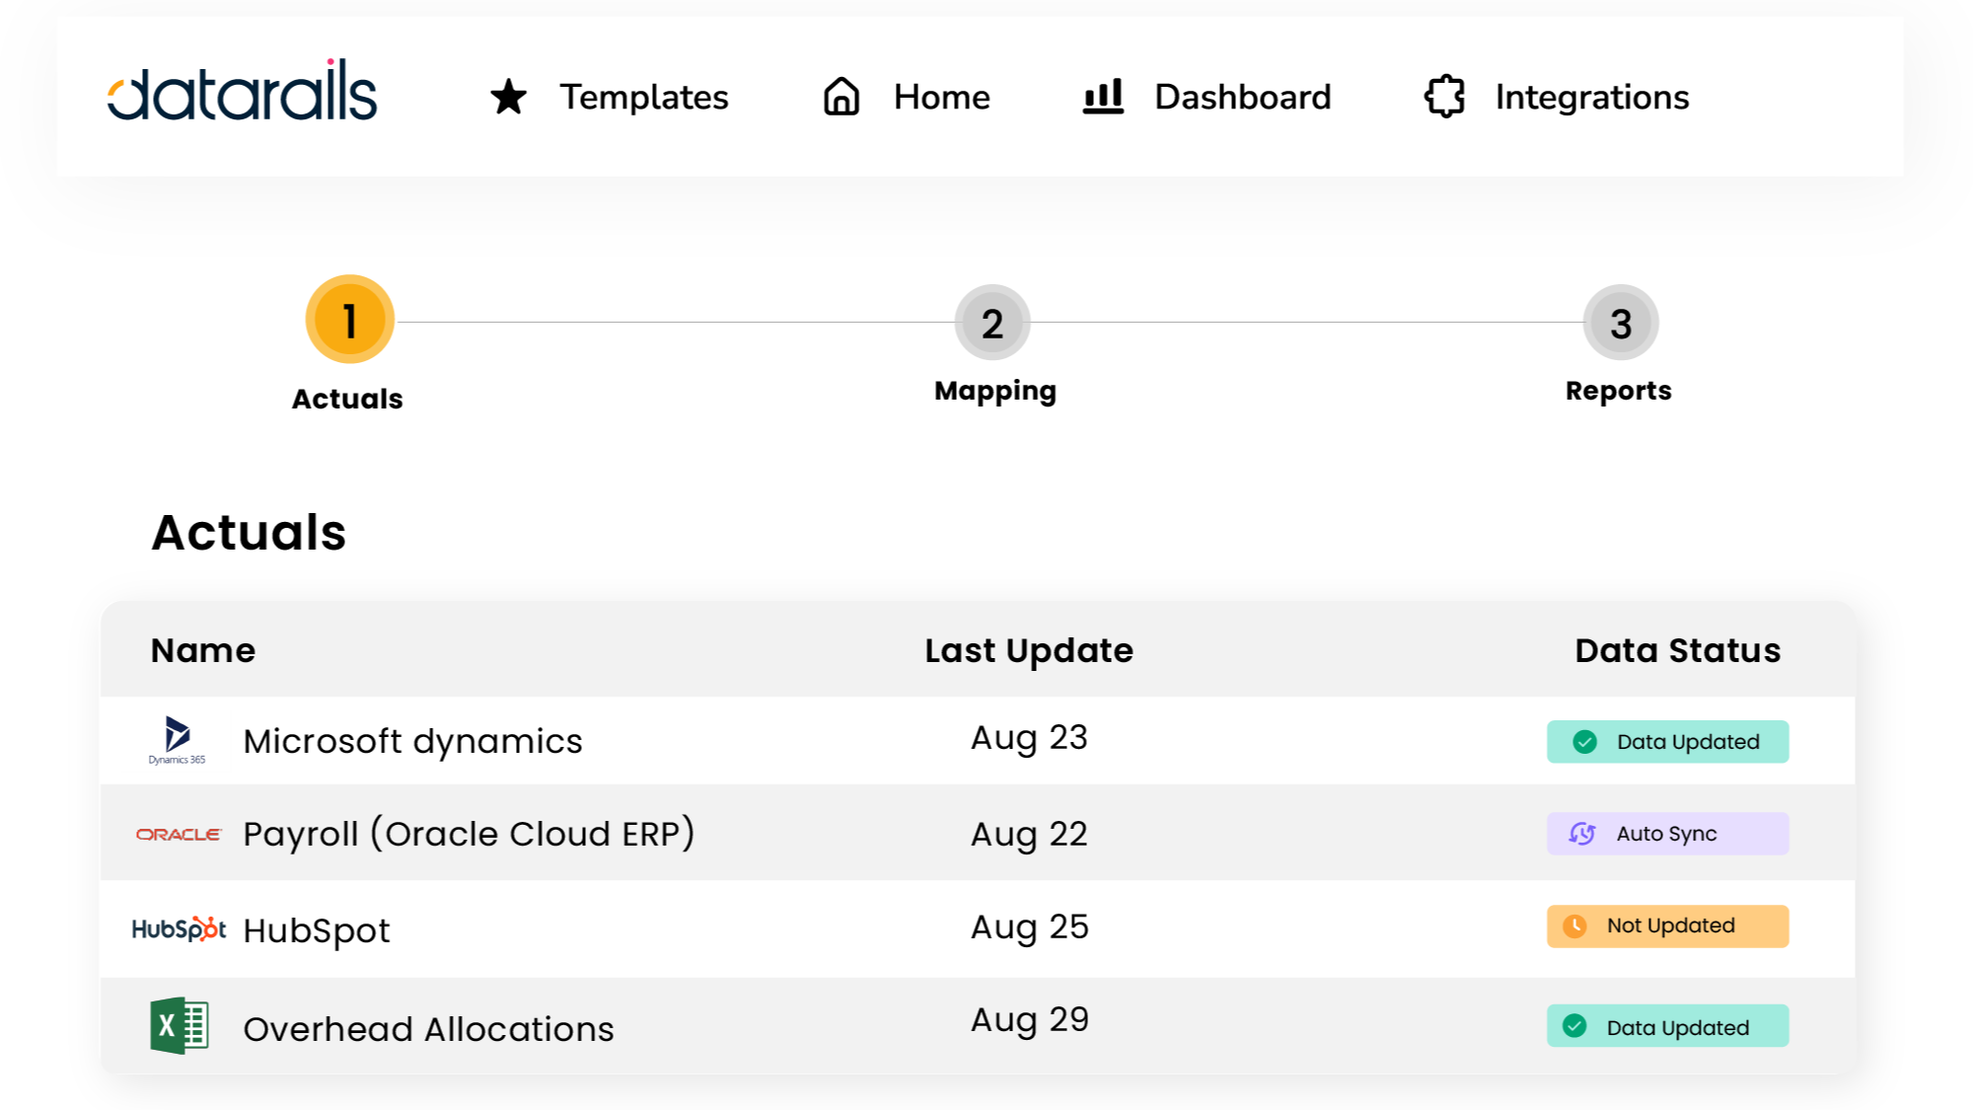This screenshot has width=1974, height=1110.
Task: Click the Integrations puzzle-gear icon
Action: (x=1442, y=96)
